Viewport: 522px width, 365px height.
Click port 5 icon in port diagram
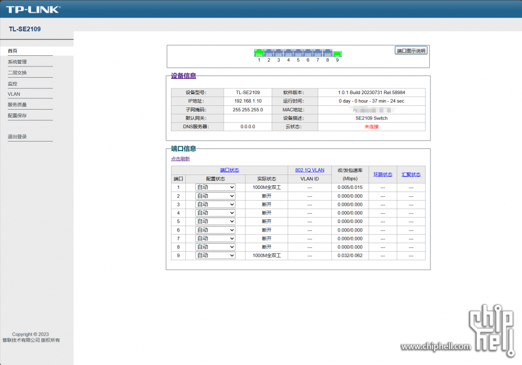pos(298,53)
